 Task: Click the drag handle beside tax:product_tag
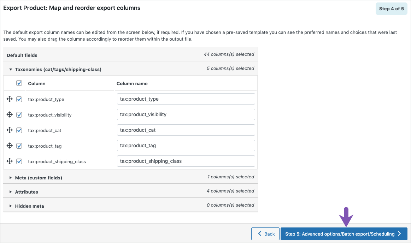[x=10, y=146]
